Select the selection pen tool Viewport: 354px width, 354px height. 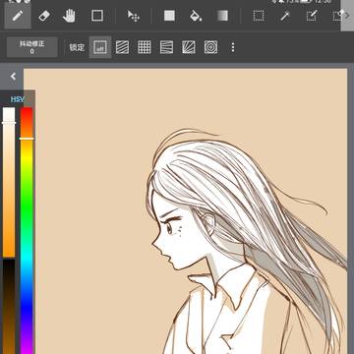pyautogui.click(x=312, y=16)
